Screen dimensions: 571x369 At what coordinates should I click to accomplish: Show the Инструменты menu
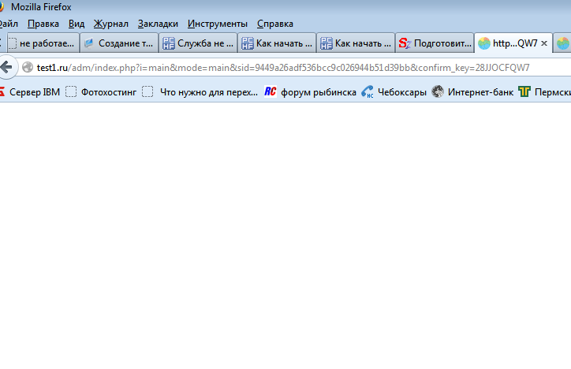pos(217,24)
